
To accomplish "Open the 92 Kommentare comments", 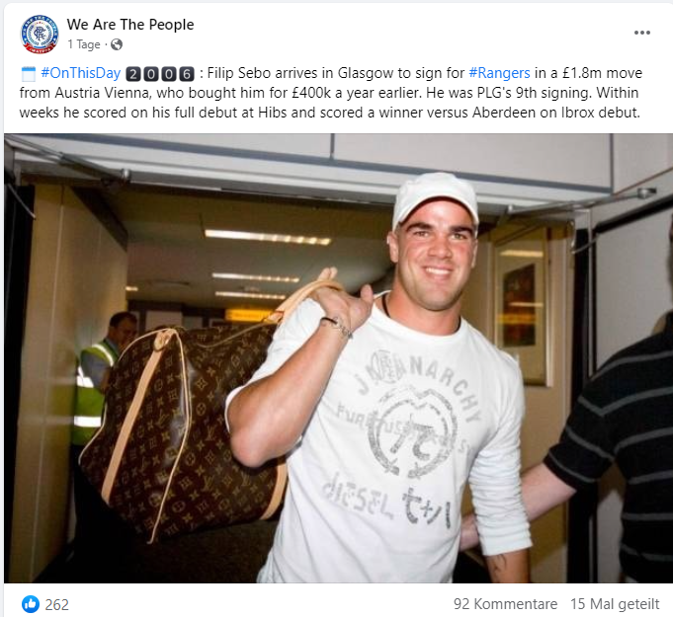I will point(506,604).
